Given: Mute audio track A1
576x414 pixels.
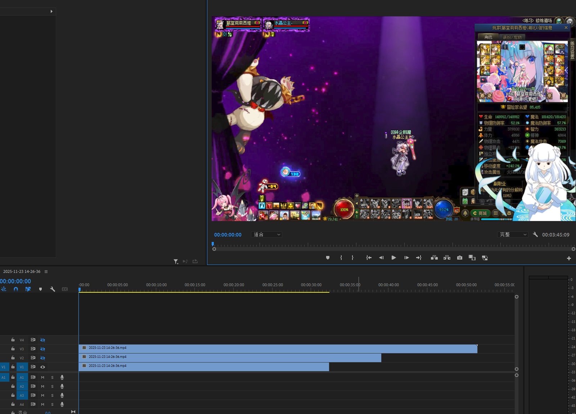Looking at the screenshot, I should (42, 377).
